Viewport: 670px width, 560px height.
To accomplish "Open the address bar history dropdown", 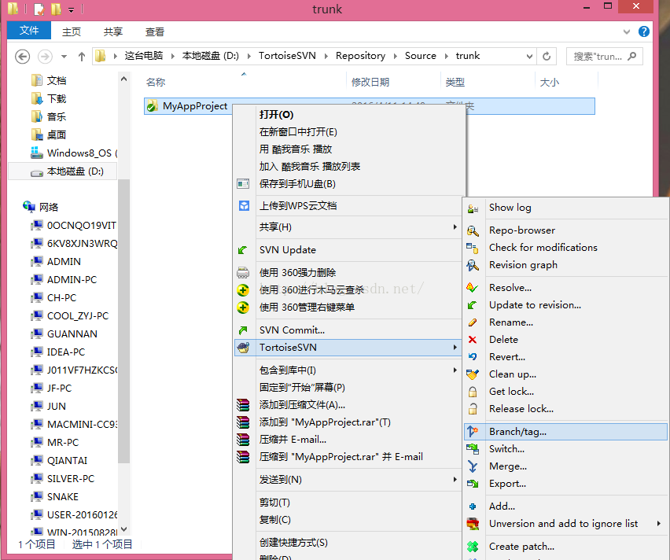I will [x=529, y=57].
